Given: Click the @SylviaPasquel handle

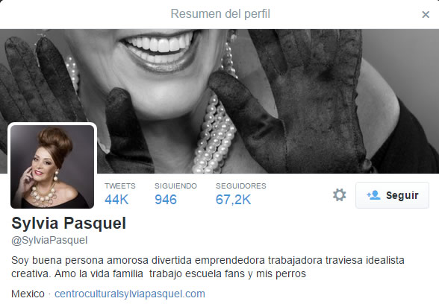Looking at the screenshot, I should [49, 240].
